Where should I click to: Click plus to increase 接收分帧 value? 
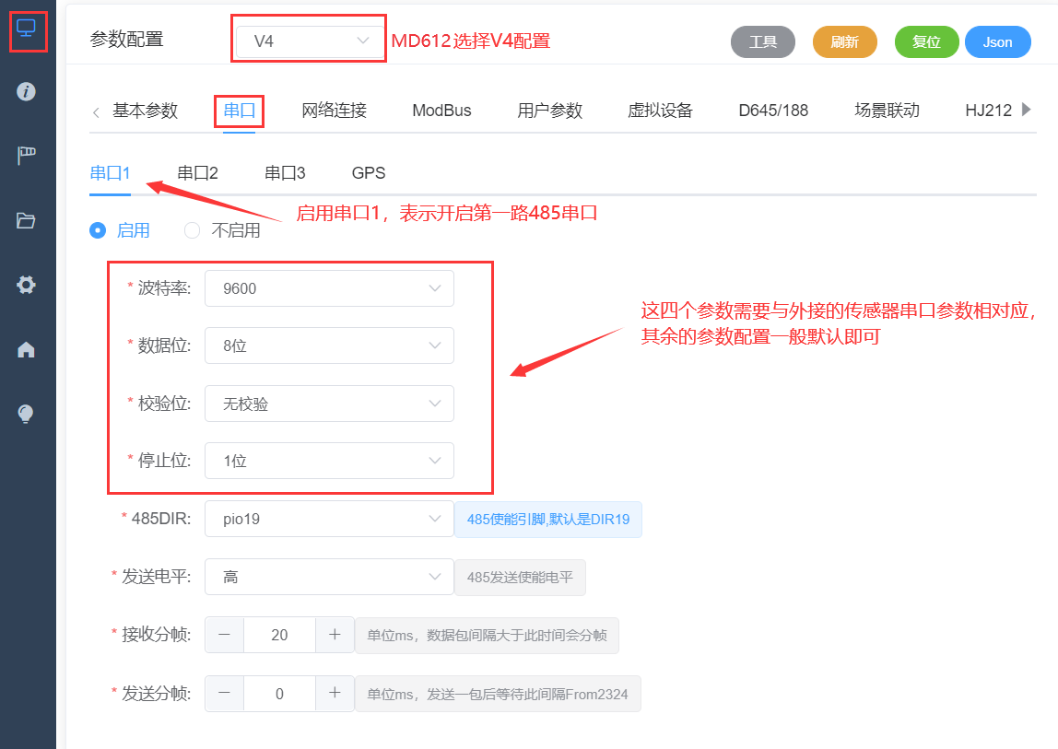tap(335, 635)
